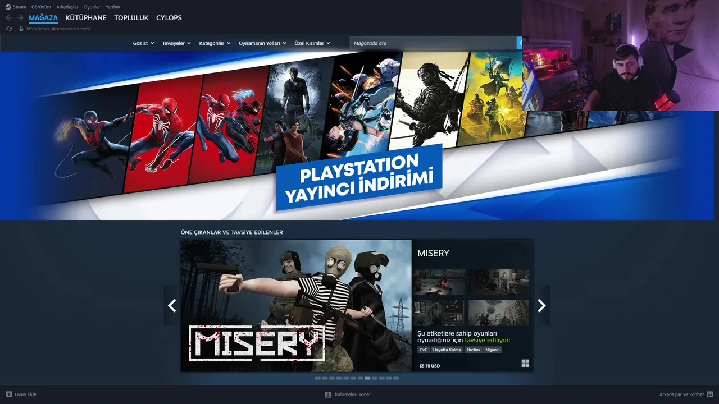Click the PvE tag
This screenshot has width=719, height=404.
[424, 350]
